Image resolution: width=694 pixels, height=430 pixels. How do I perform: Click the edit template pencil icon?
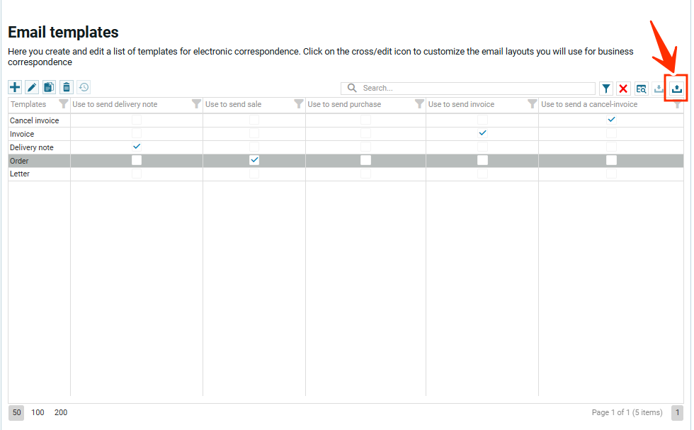point(32,87)
